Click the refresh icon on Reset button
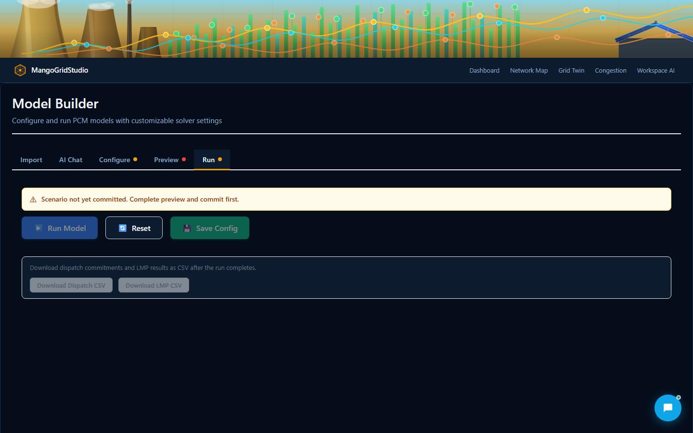The width and height of the screenshot is (693, 433). (123, 228)
